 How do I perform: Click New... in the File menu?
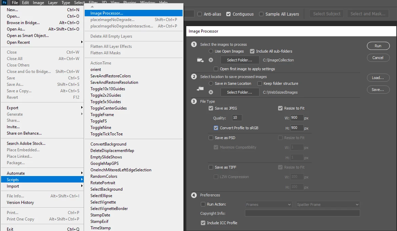coord(42,10)
